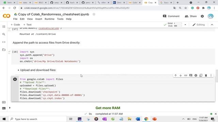
Task: Click Windows search box Type here to search
Action: [37, 119]
